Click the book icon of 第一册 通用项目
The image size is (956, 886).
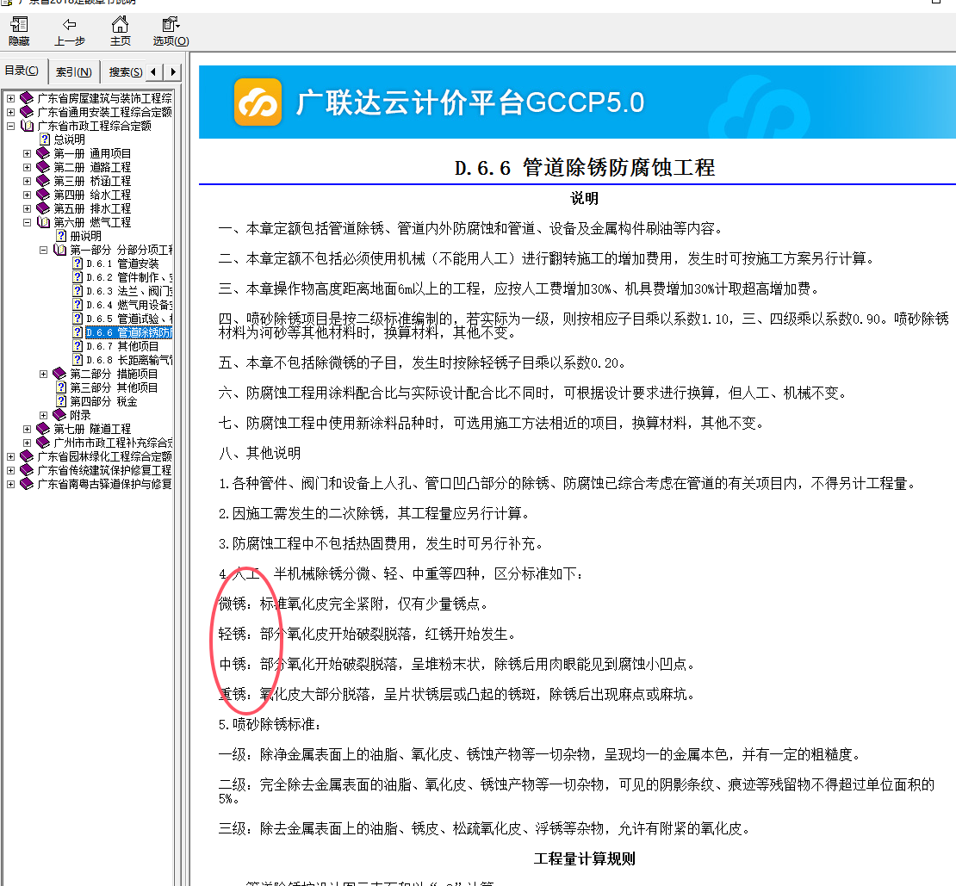[x=43, y=153]
